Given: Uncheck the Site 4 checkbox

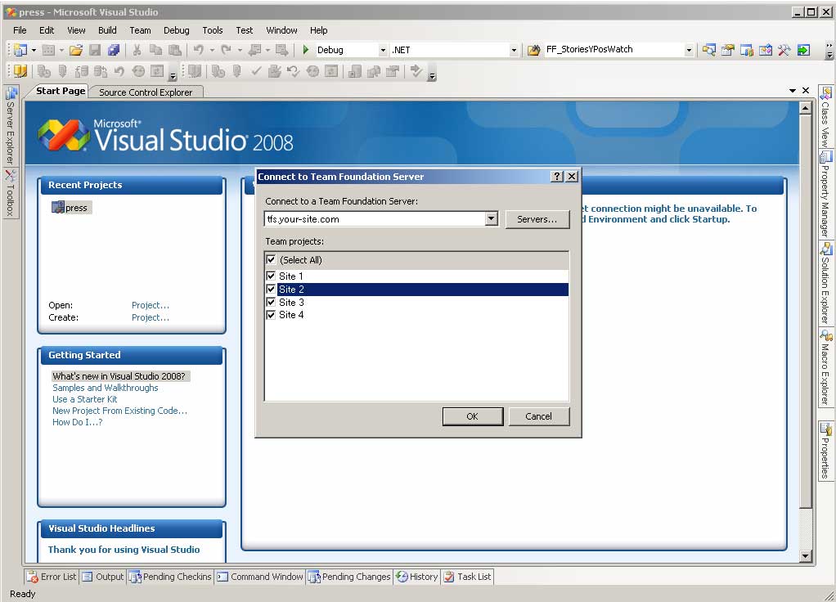Looking at the screenshot, I should point(271,315).
